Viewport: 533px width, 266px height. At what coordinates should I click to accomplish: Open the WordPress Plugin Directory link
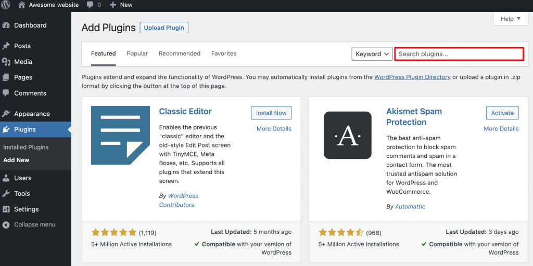coord(412,77)
